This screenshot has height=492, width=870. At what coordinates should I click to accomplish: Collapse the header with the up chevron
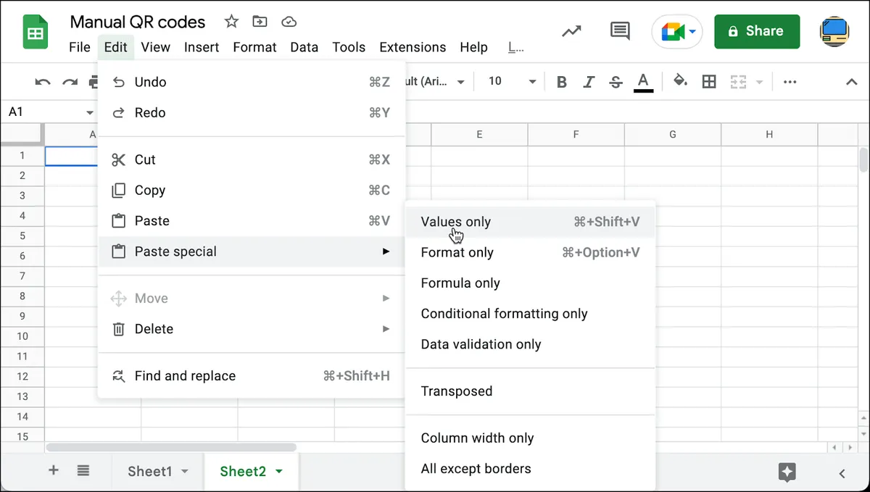[852, 82]
